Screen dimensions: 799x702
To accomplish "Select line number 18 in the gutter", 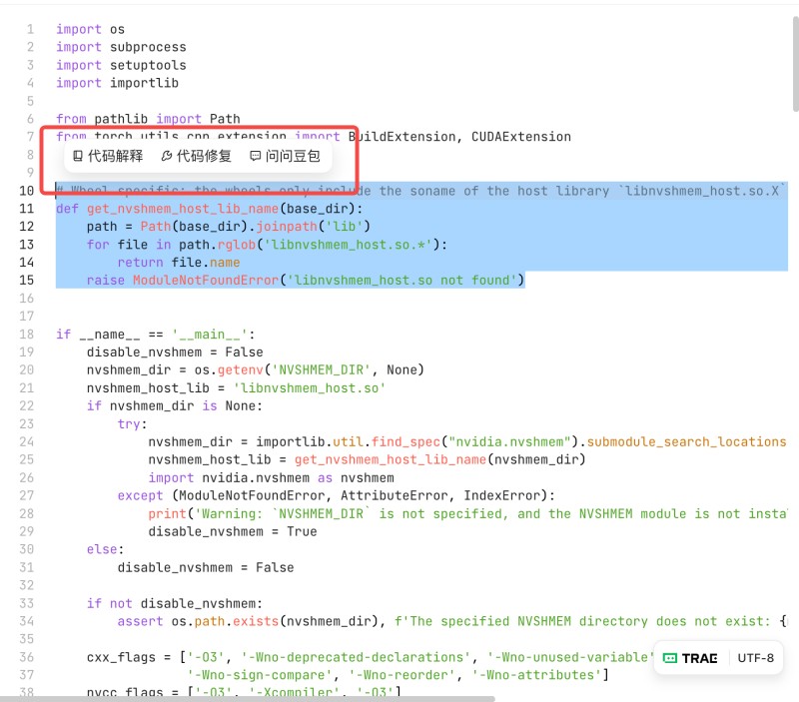I will [26, 335].
